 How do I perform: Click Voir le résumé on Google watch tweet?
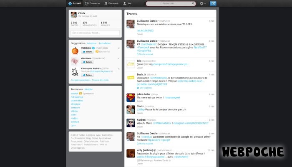click(145, 144)
